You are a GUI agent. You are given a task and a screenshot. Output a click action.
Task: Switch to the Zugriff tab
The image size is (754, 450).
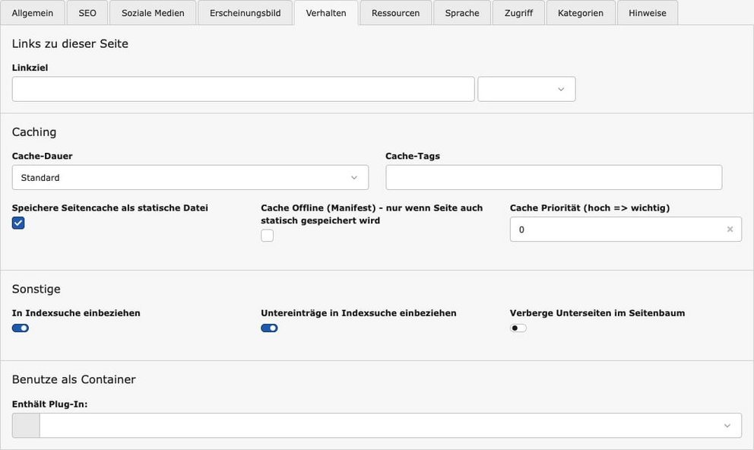[x=518, y=13]
